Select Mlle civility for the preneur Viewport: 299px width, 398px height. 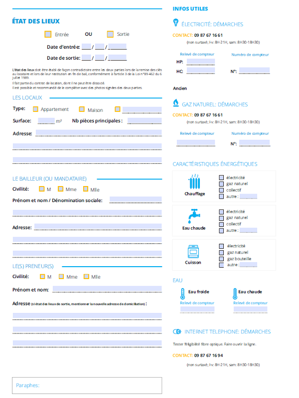(x=86, y=277)
